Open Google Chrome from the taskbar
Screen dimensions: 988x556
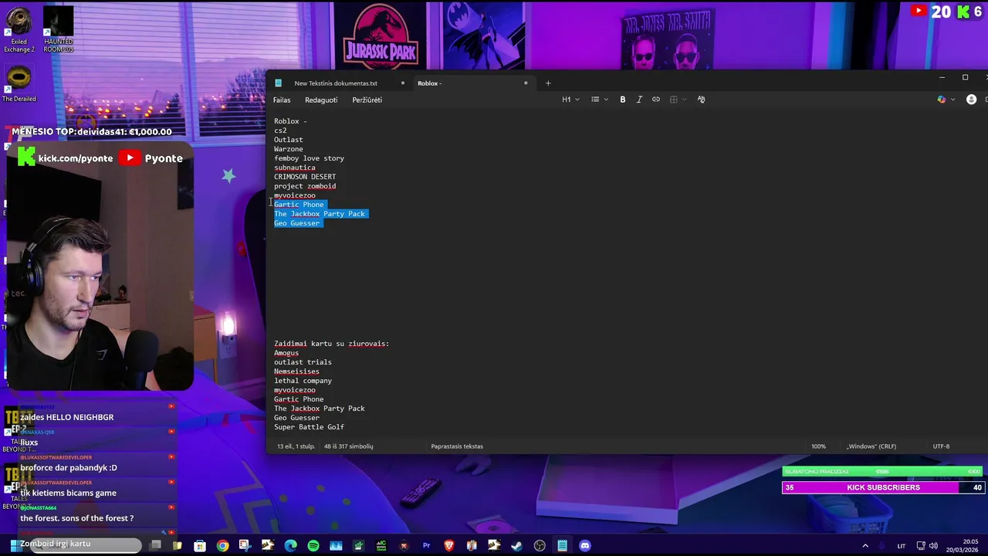tap(222, 546)
